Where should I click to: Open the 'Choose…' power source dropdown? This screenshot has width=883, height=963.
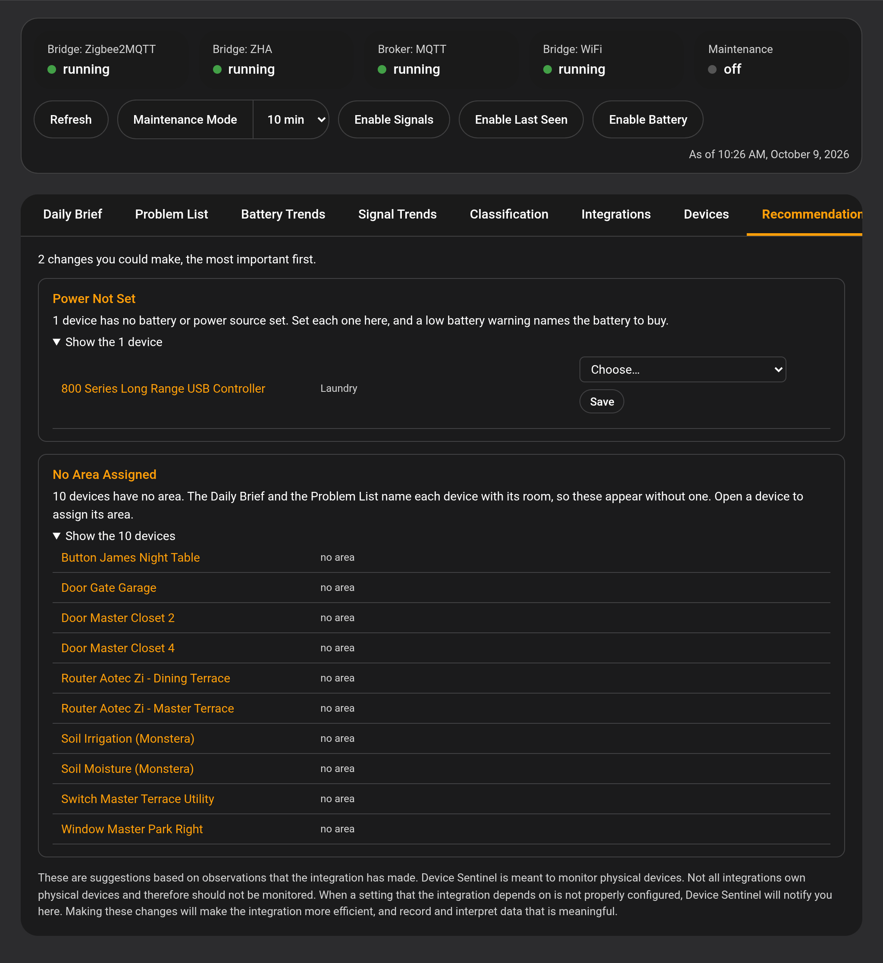coord(683,369)
